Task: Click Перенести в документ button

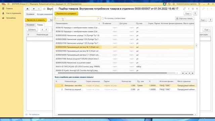Action: (x=66, y=13)
